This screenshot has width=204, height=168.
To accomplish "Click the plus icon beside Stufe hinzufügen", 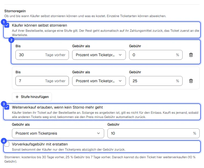I will (17, 97).
